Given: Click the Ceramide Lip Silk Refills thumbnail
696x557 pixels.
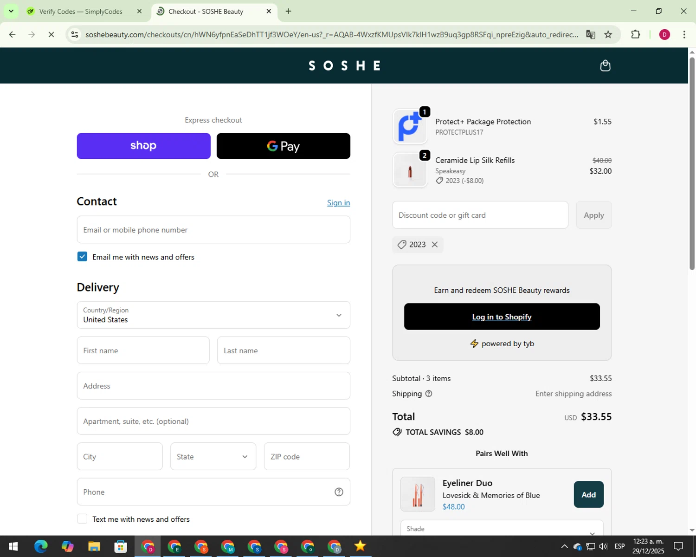Looking at the screenshot, I should click(x=410, y=170).
